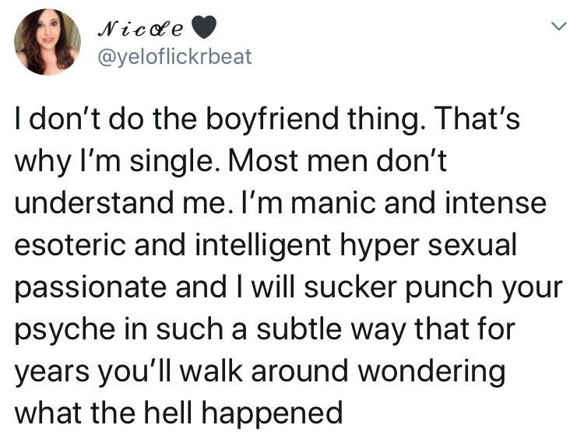Image resolution: width=584 pixels, height=446 pixels.
Task: Click the word "psyche" in tweet
Action: coord(65,330)
